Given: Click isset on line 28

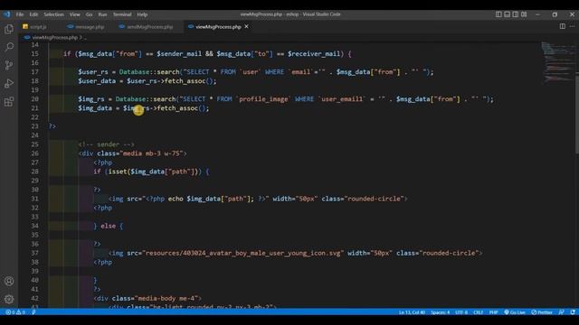Looking at the screenshot, I should point(118,172).
